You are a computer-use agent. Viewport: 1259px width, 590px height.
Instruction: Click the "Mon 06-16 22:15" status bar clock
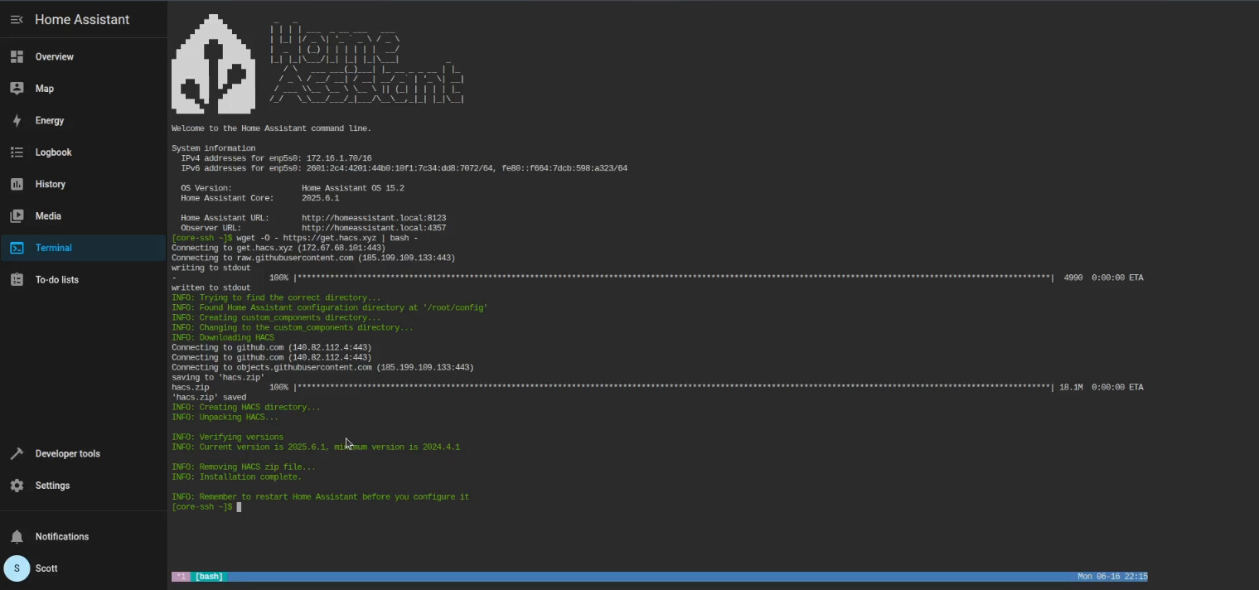(1112, 577)
